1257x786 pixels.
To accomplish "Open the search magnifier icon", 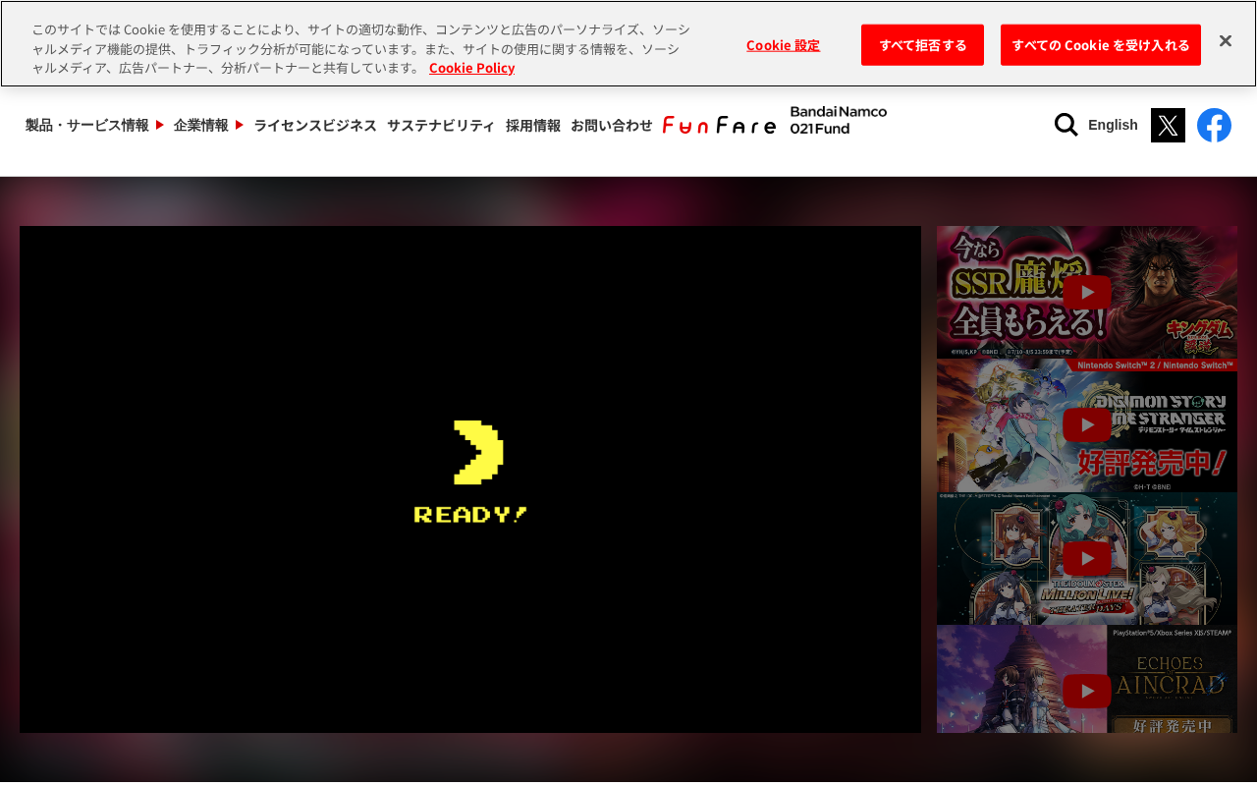I will click(x=1066, y=125).
